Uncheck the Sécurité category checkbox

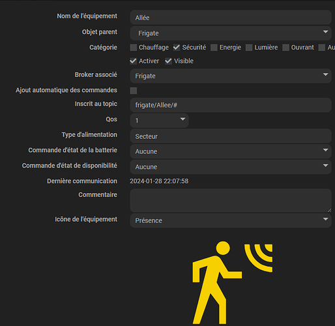[x=177, y=48]
